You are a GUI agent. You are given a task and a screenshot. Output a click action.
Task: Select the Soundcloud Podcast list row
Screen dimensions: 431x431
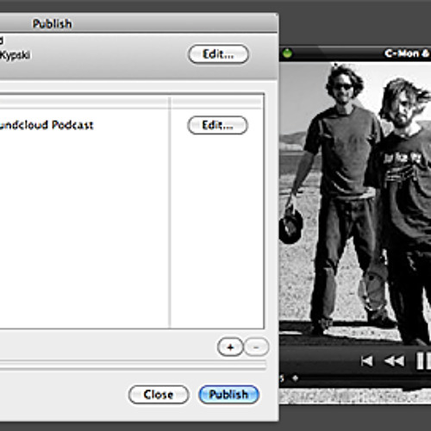pyautogui.click(x=84, y=125)
